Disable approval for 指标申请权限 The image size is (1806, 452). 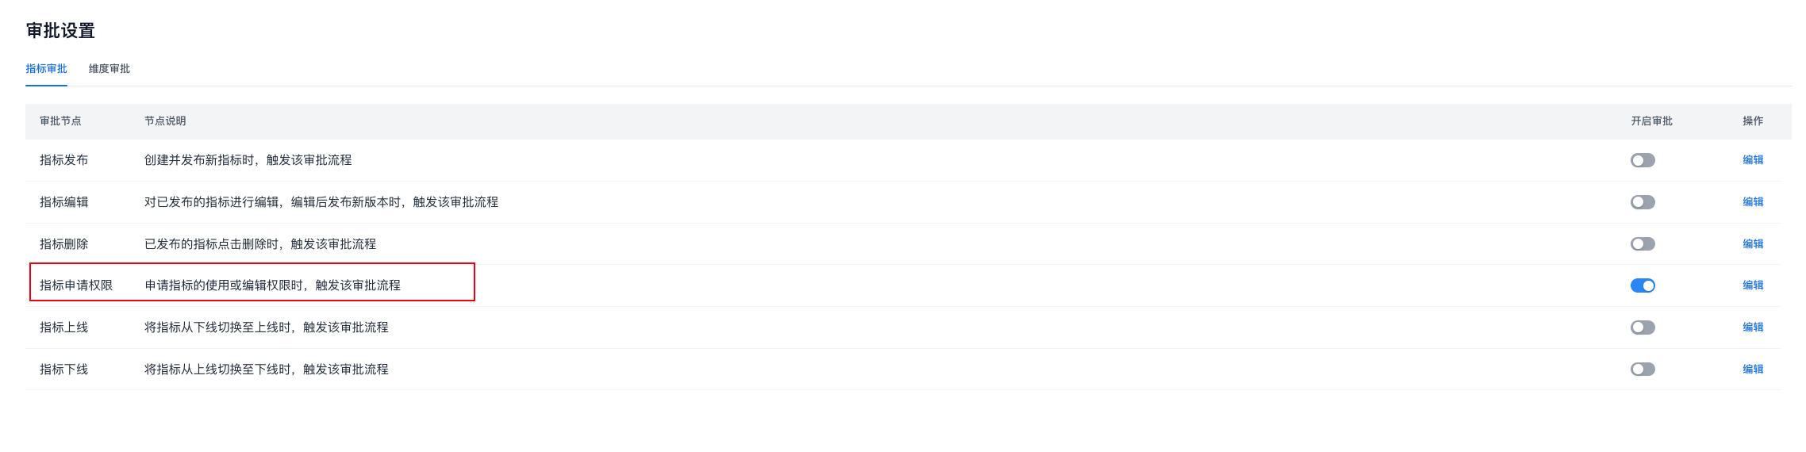tap(1643, 285)
